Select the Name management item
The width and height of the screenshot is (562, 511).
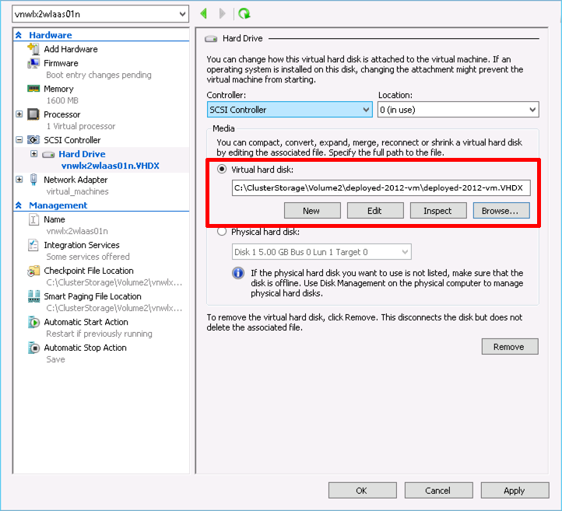point(54,219)
